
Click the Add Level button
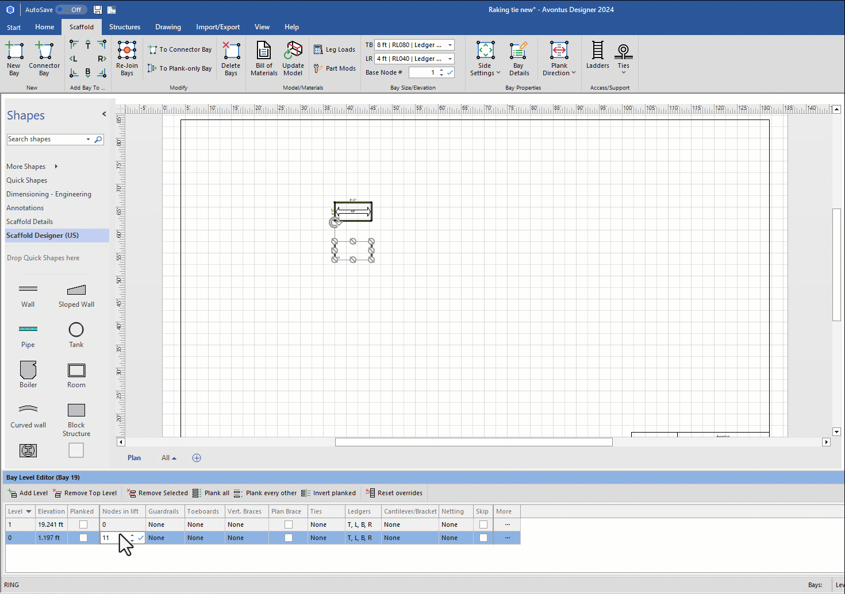coord(28,493)
